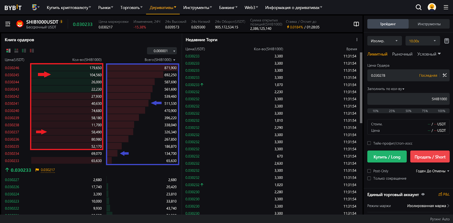Enable Post-Only checkbox
The image size is (453, 223).
point(369,171)
